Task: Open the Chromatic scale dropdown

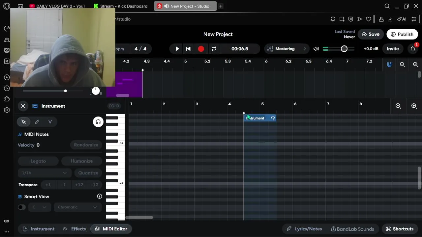Action: tap(77, 207)
